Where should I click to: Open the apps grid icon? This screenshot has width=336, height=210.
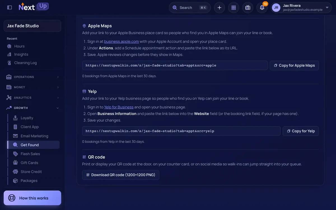[234, 8]
